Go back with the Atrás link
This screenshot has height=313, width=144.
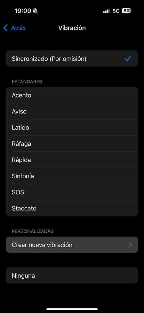coord(18,28)
